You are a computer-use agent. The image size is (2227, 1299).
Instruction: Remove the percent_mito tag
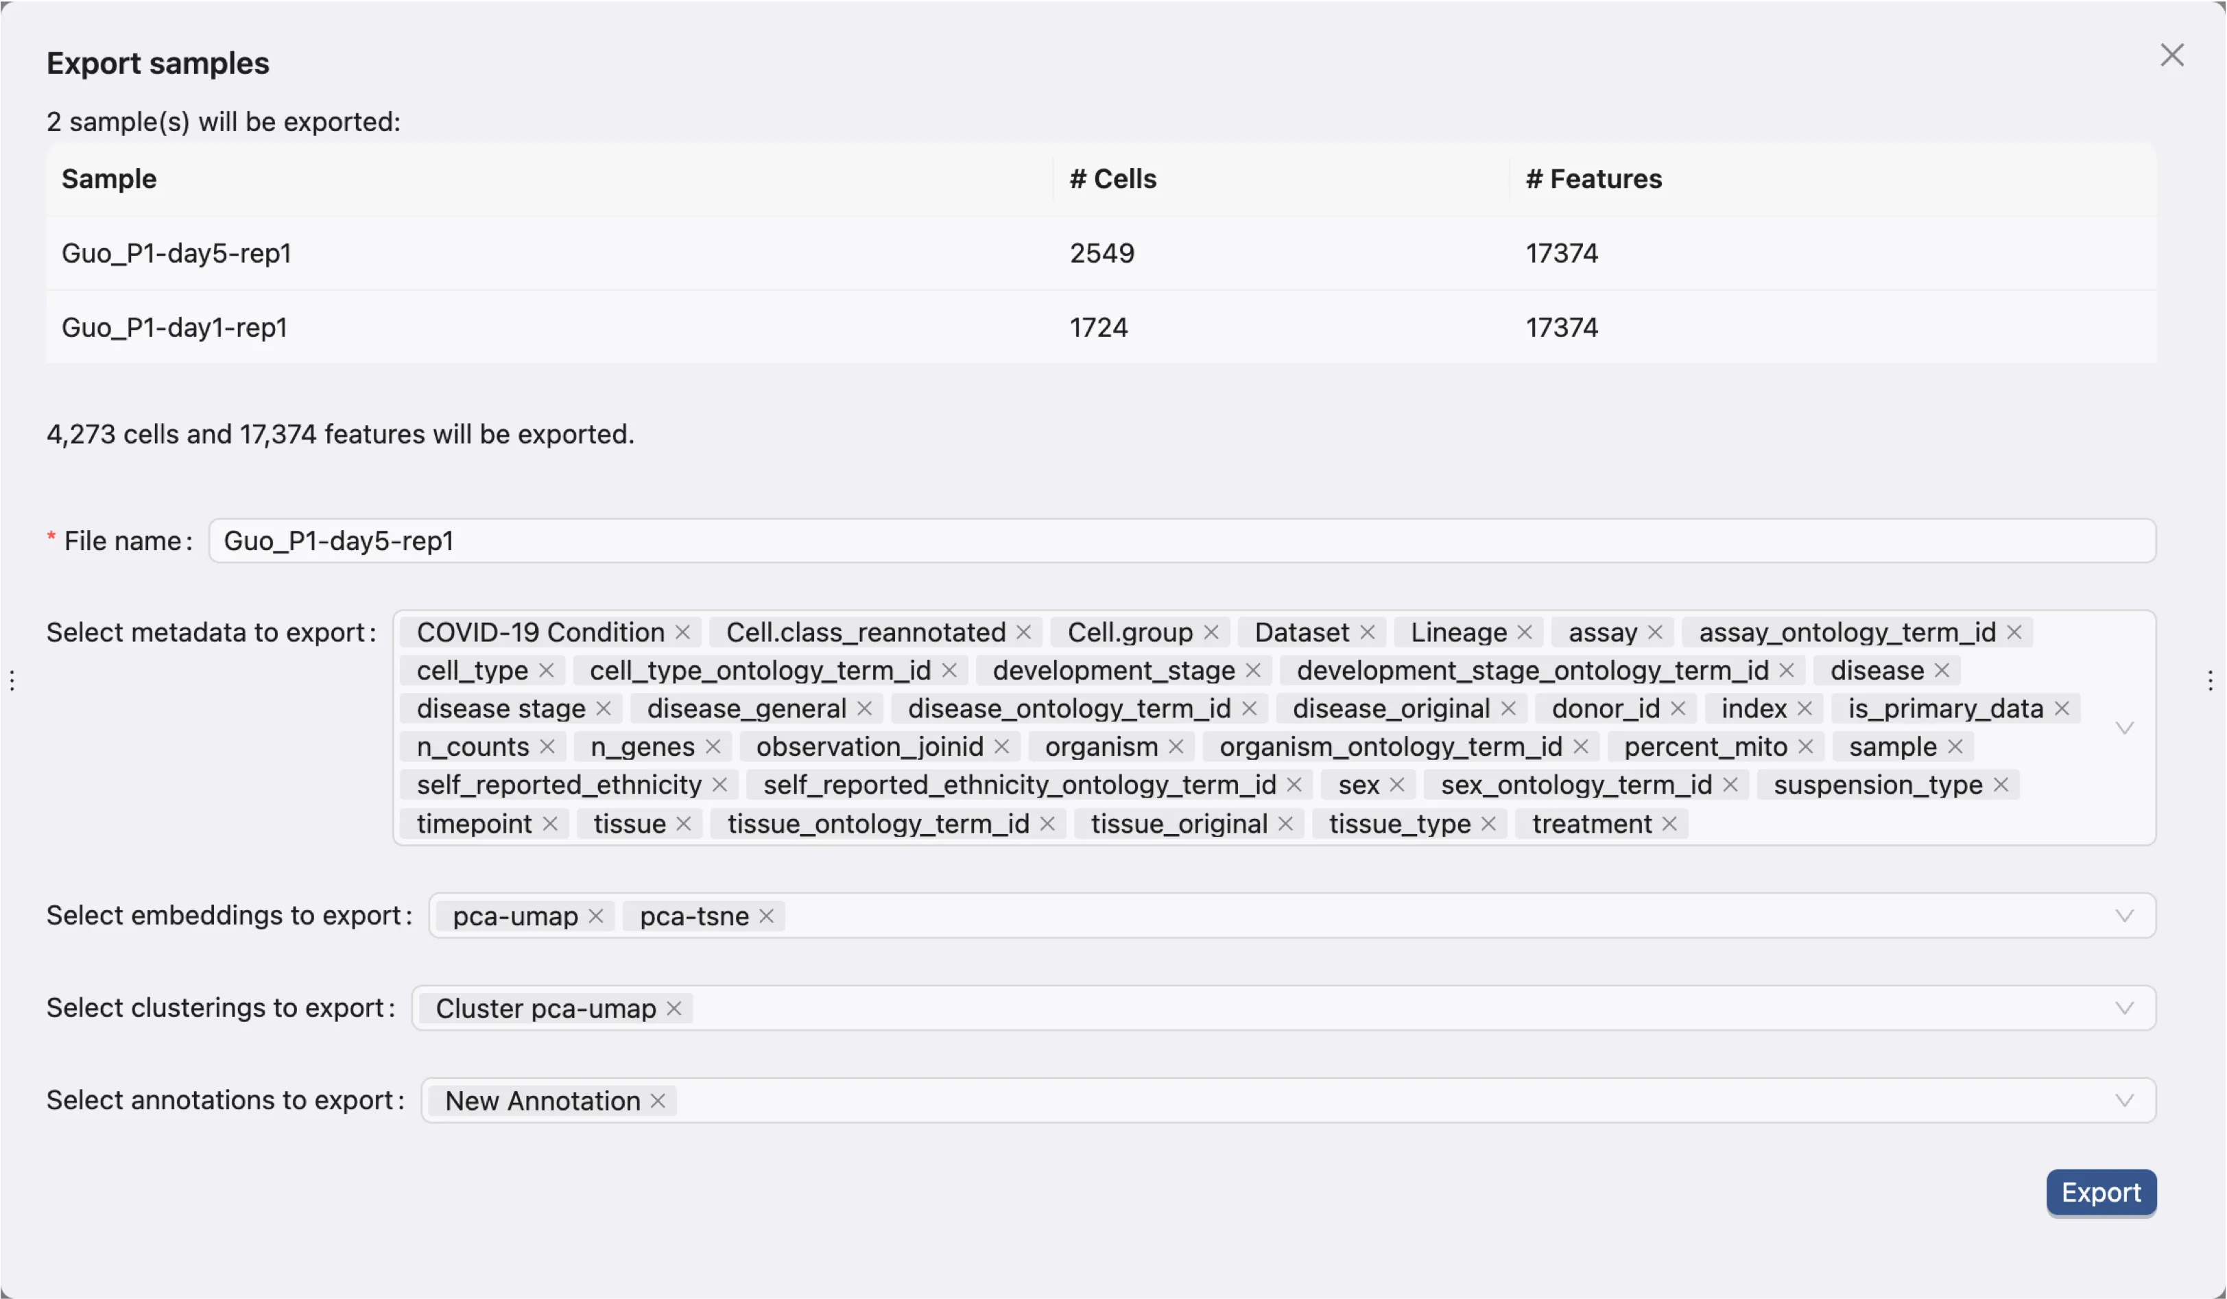tap(1805, 747)
